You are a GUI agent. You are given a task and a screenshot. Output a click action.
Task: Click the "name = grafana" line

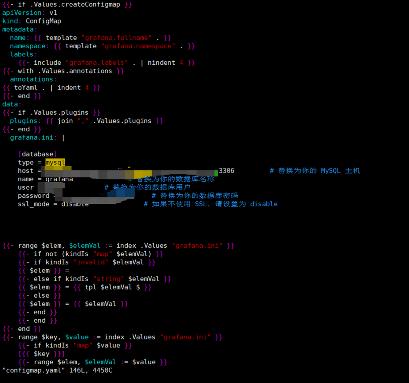coord(46,179)
